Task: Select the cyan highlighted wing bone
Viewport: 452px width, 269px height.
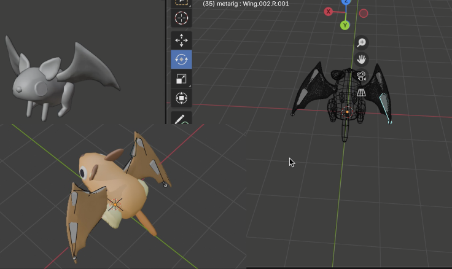Action: point(385,108)
